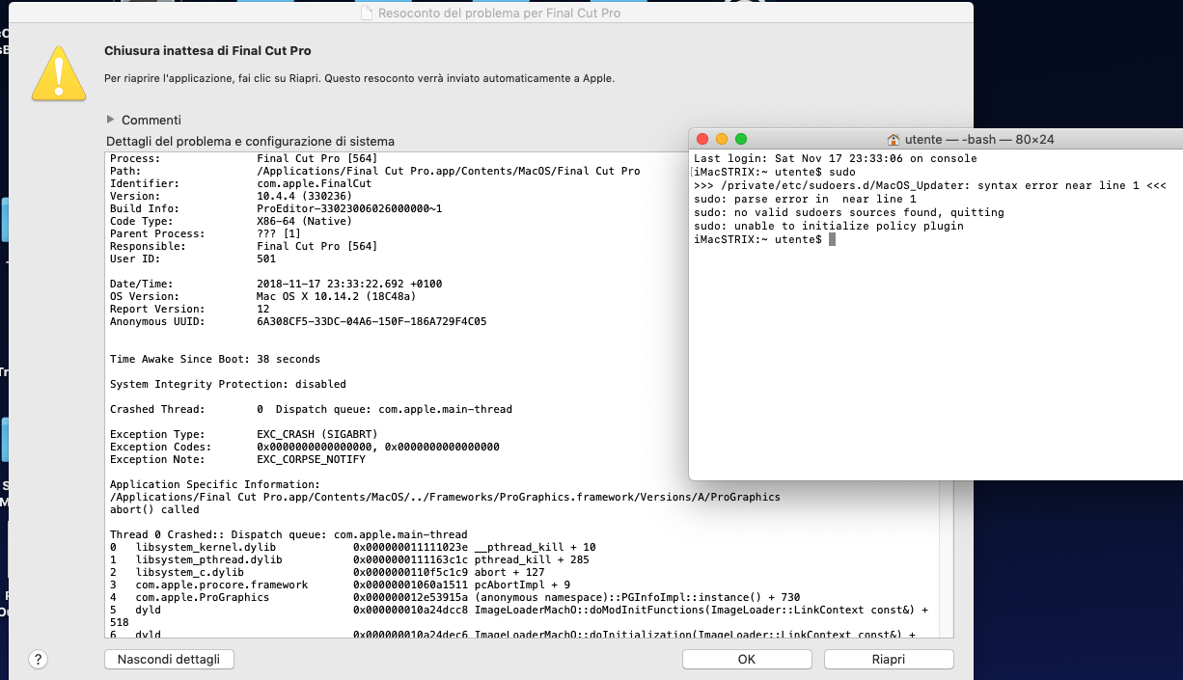Click 'sudo: no valid sudoers sources found, quitting' line
This screenshot has width=1183, height=680.
[x=848, y=212]
